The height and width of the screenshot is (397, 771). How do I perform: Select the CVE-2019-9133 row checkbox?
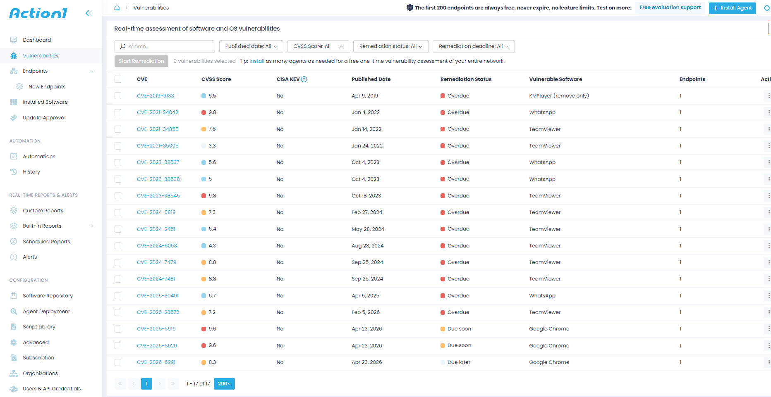tap(118, 96)
